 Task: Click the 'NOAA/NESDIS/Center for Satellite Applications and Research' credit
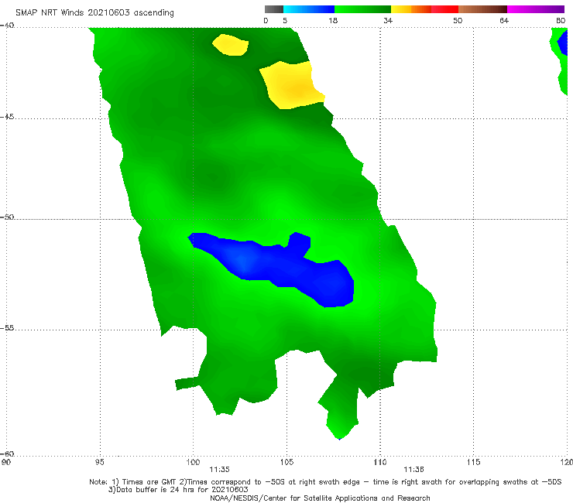[320, 498]
